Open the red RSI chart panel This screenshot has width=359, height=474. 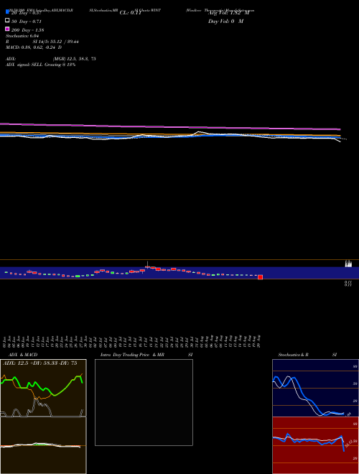315,445
